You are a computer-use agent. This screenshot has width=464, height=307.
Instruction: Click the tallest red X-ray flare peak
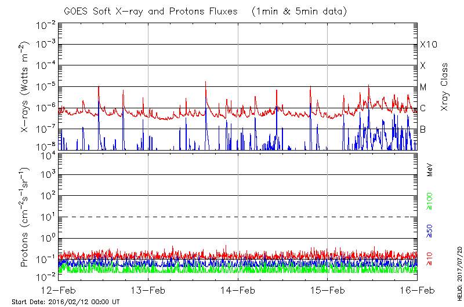pos(206,82)
